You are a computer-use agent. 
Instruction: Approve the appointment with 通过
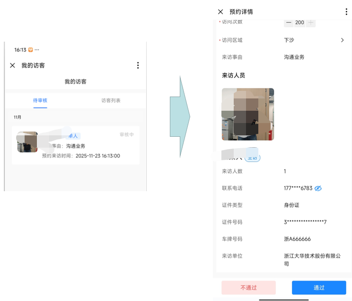(319, 288)
